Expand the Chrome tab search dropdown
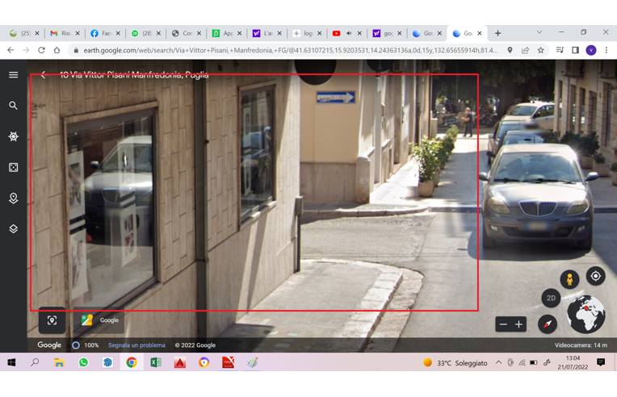This screenshot has width=617, height=397. coord(539,33)
